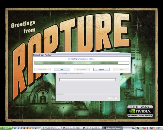Viewport: 163px width, 130px height.
Task: Click the BioShock Auto Patcher title bar
Action: coord(81,55)
